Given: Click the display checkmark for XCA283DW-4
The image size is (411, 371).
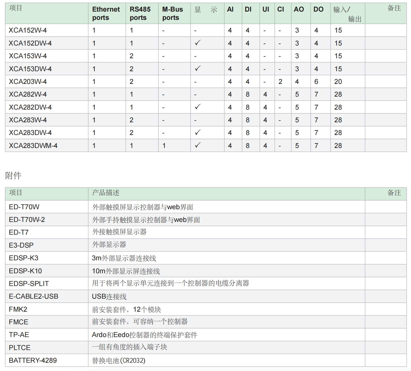Looking at the screenshot, I should (x=198, y=132).
